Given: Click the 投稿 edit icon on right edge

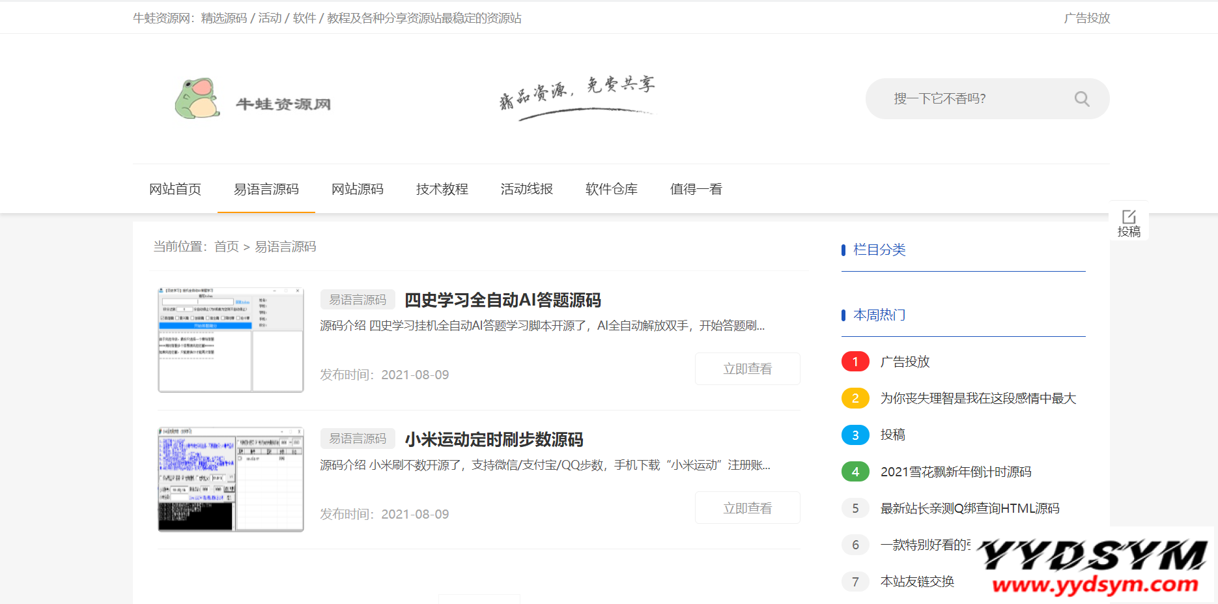Looking at the screenshot, I should coord(1129,222).
